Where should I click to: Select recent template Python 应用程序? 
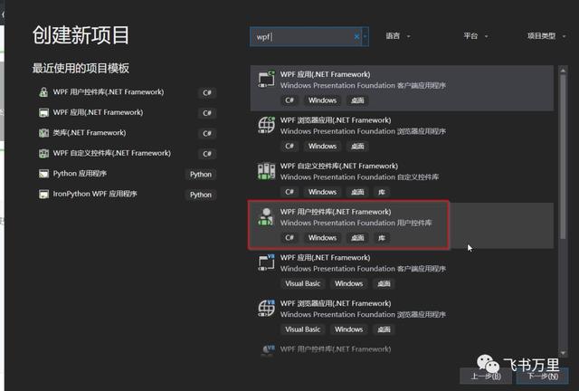(80, 174)
